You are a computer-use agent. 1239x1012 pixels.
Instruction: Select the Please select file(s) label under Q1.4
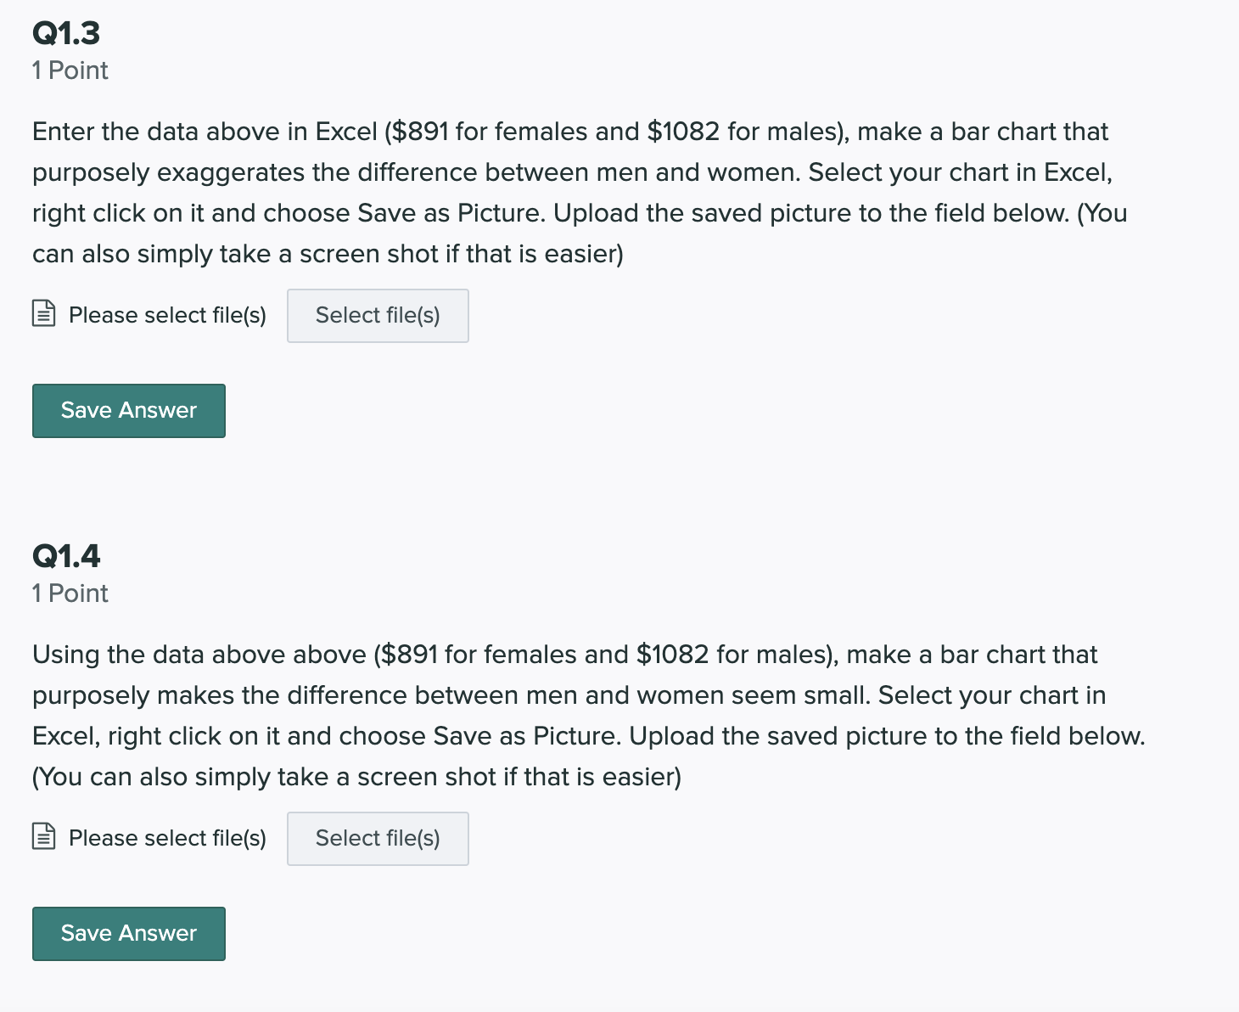coord(167,838)
